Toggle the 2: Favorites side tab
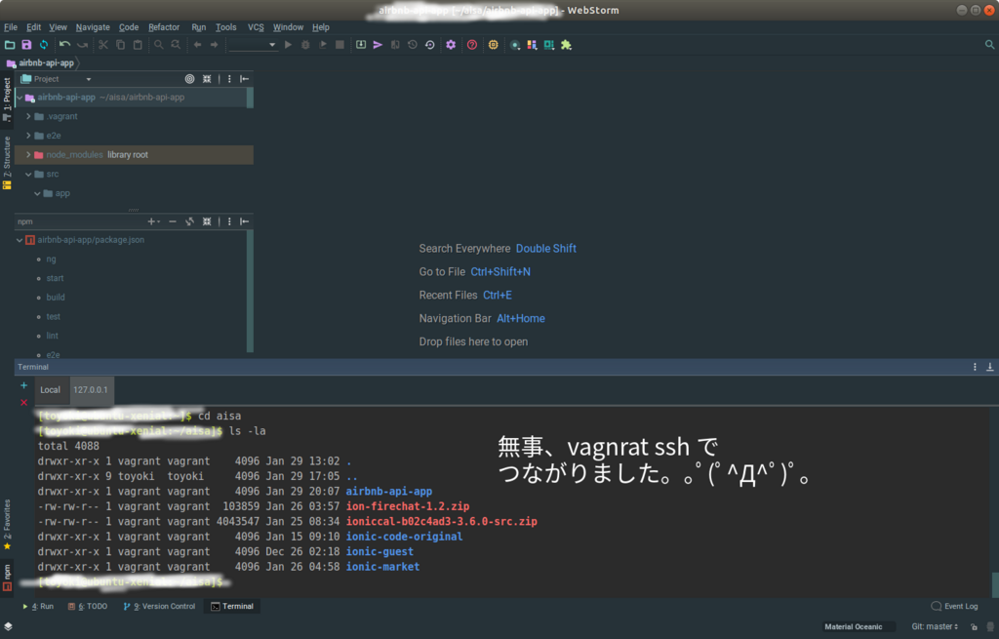999x639 pixels. point(7,525)
